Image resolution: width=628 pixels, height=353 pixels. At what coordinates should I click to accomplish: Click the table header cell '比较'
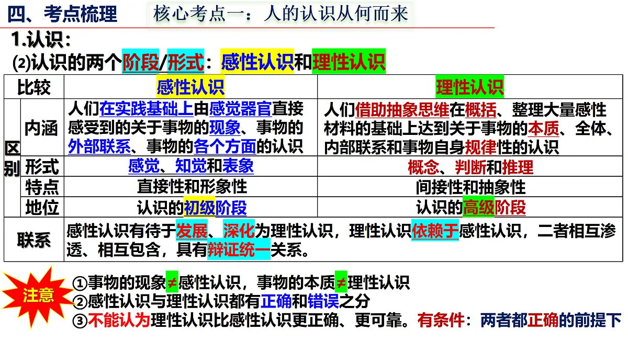click(34, 87)
